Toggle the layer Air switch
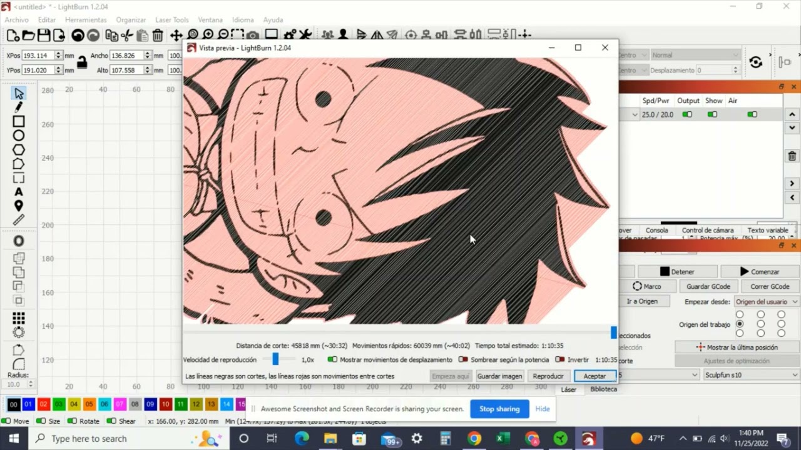This screenshot has width=801, height=450. [752, 114]
